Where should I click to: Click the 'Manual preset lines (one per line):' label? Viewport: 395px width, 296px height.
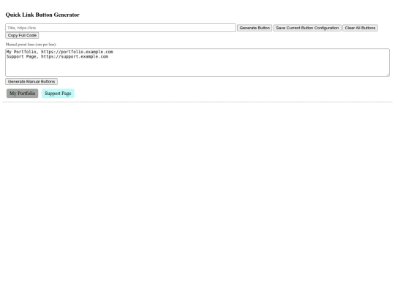tap(31, 45)
